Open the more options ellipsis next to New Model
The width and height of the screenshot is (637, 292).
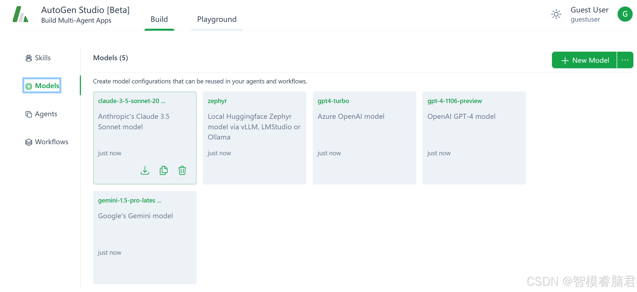tap(625, 60)
